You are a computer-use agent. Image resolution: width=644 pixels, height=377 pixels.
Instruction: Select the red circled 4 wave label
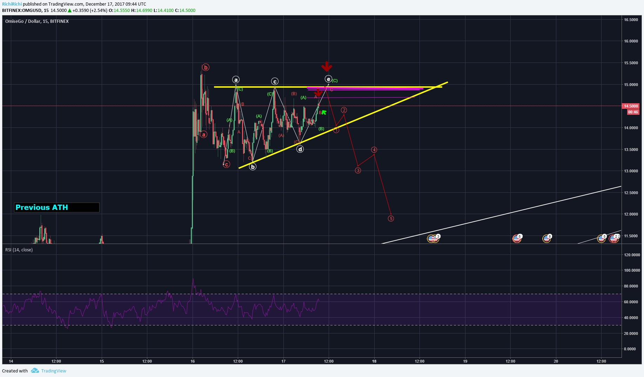[374, 150]
